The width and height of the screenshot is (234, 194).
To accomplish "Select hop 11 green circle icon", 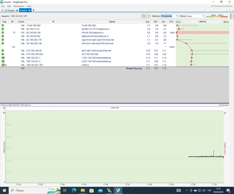I will [3, 61].
